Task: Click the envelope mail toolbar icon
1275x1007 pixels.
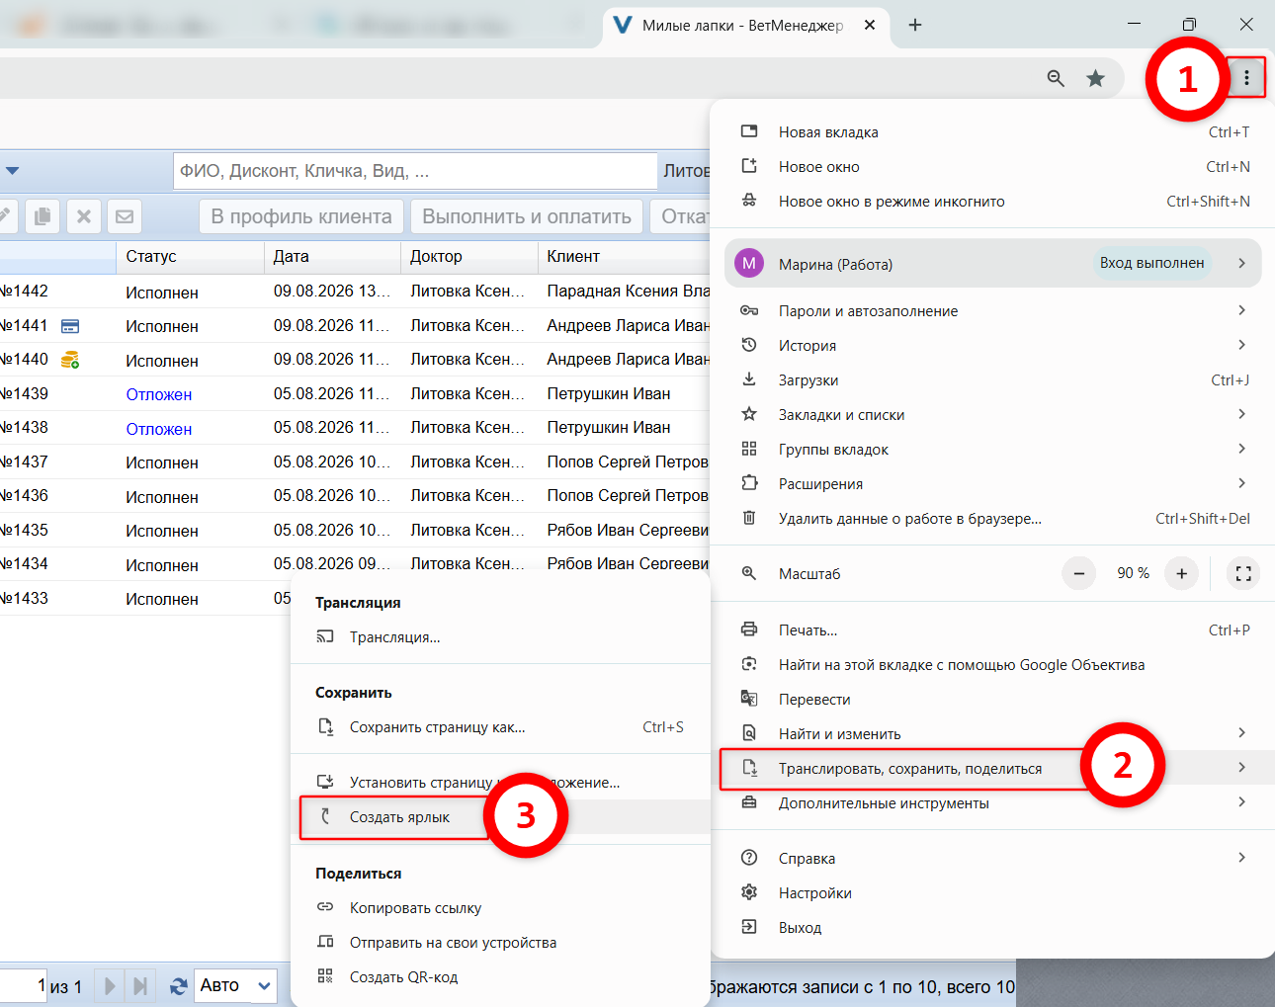Action: click(x=125, y=216)
